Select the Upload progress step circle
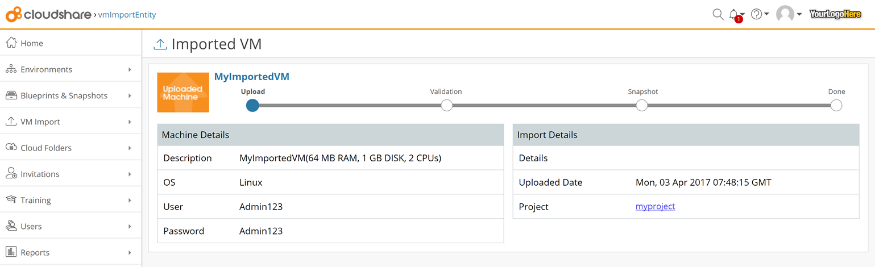This screenshot has width=875, height=267. [252, 105]
